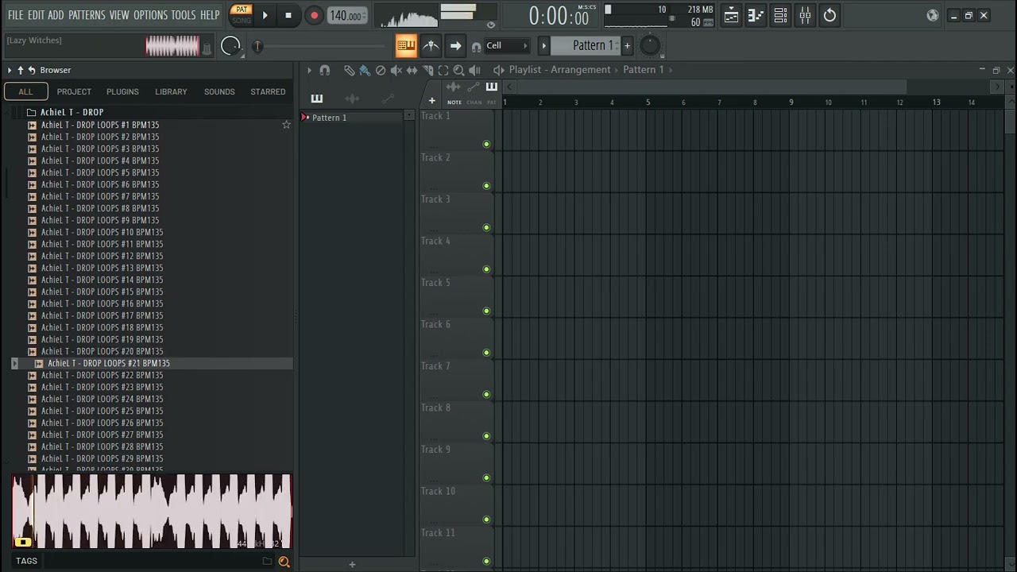Image resolution: width=1017 pixels, height=572 pixels.
Task: Select the Slip tool in the playlist
Action: [412, 70]
